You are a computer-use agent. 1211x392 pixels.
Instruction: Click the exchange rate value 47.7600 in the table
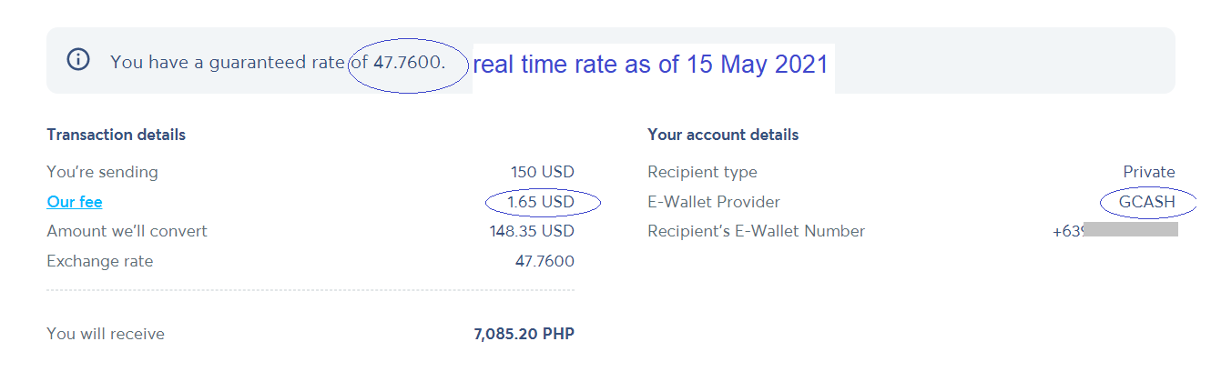tap(544, 261)
